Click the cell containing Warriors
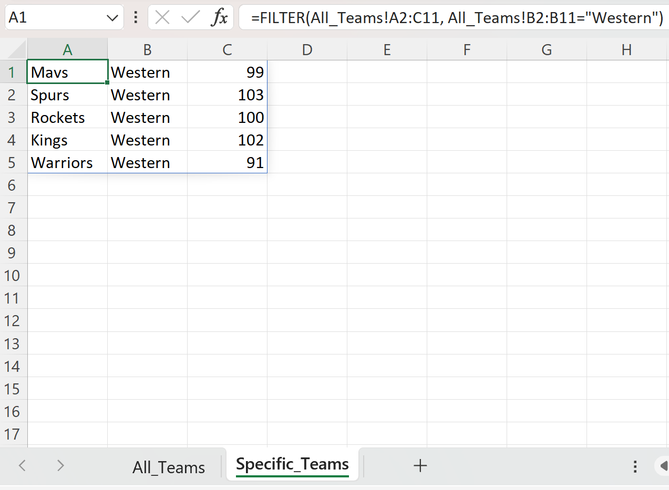669x490 pixels. click(x=67, y=162)
